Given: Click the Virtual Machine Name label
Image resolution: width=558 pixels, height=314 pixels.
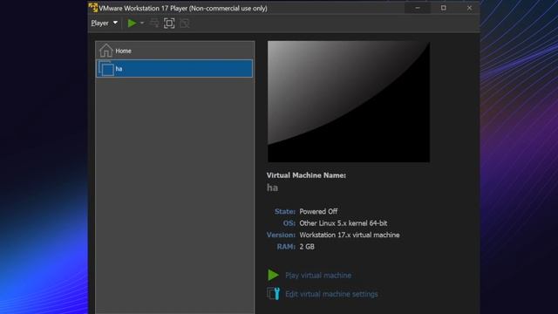Looking at the screenshot, I should [306, 175].
